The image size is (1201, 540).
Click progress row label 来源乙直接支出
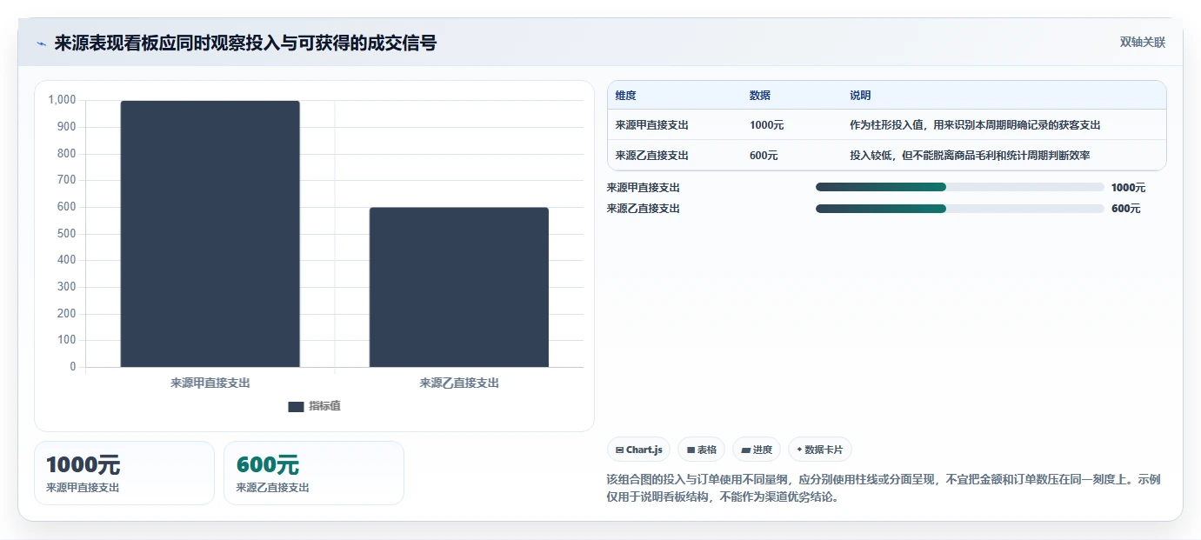644,209
